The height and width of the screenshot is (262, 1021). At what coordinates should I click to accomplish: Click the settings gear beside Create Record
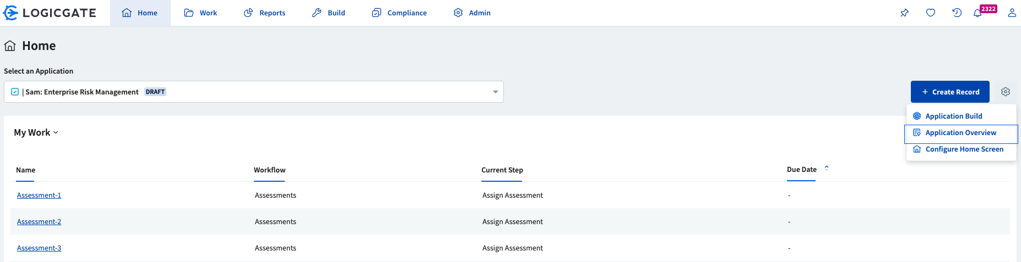pyautogui.click(x=1006, y=92)
